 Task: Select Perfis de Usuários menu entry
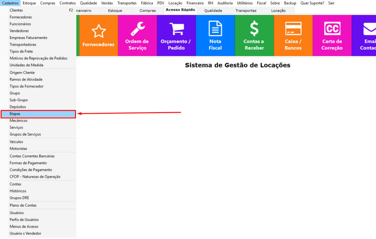(24, 220)
